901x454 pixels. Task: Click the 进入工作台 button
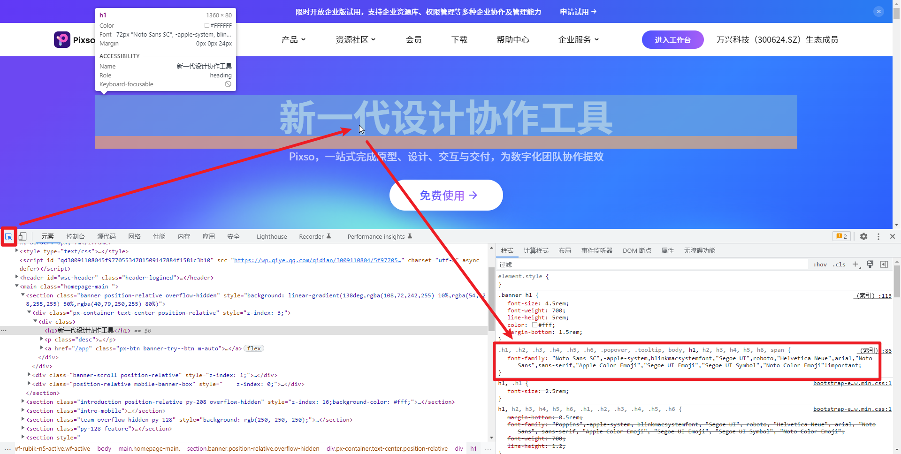(x=673, y=40)
